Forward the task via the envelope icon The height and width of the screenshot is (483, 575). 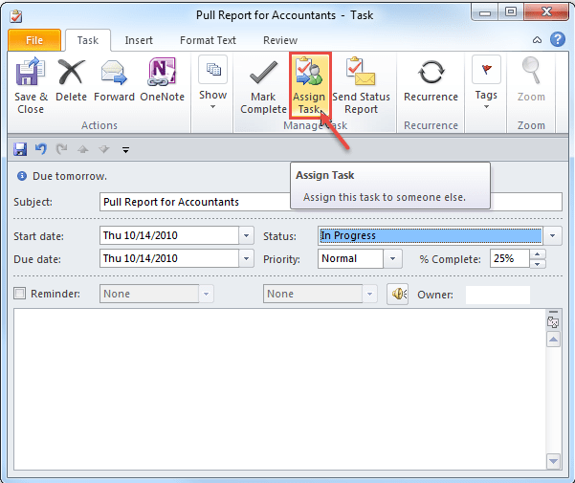(114, 79)
